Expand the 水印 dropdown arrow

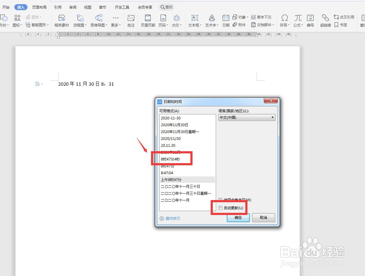[181, 25]
